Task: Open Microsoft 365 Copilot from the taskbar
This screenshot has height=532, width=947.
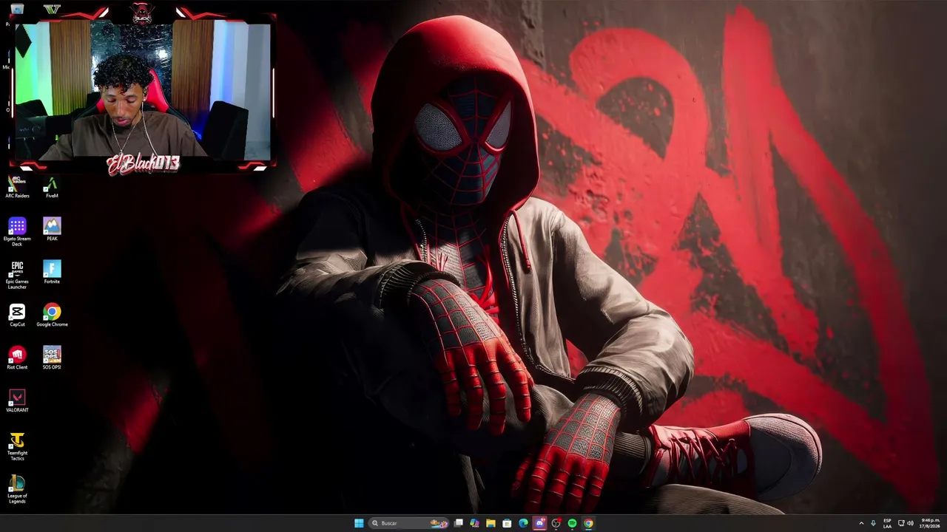Action: tap(474, 523)
